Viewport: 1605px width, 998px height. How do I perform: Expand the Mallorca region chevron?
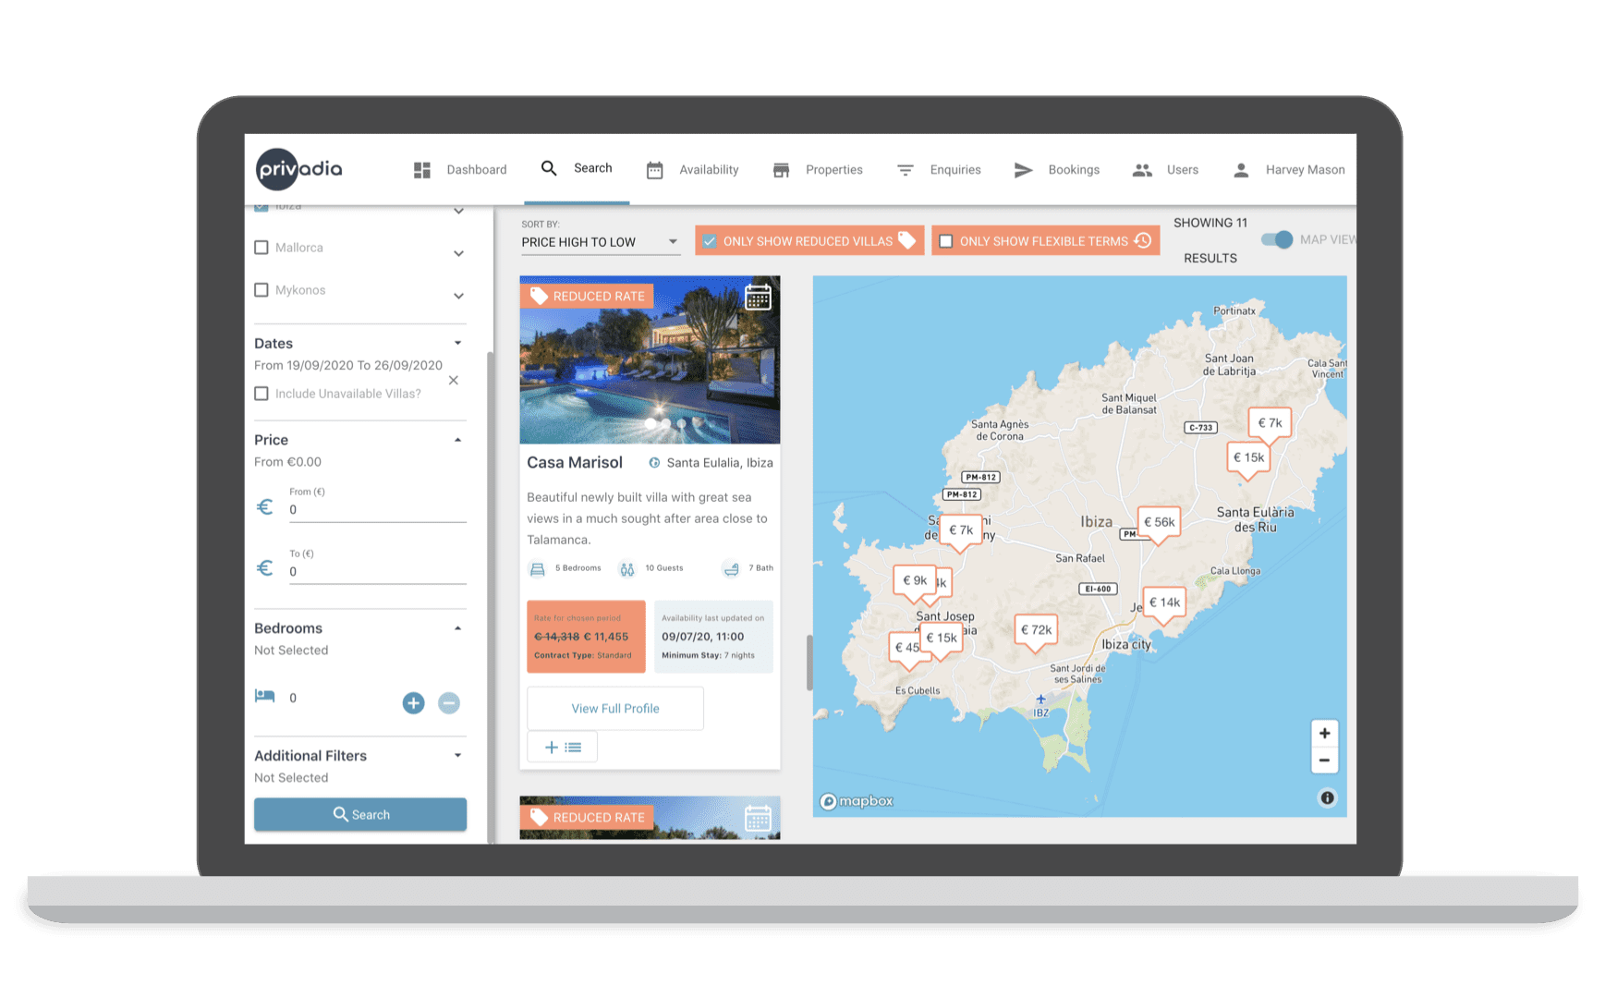tap(458, 254)
